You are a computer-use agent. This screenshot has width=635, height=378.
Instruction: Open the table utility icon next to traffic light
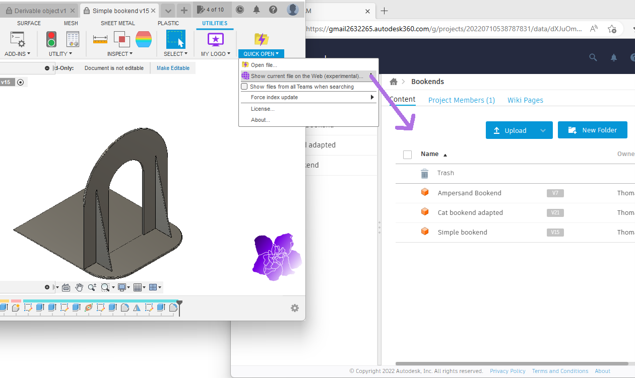73,39
